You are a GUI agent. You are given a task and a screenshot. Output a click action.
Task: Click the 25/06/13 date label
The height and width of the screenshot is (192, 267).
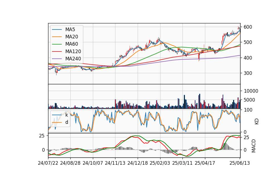(239, 163)
